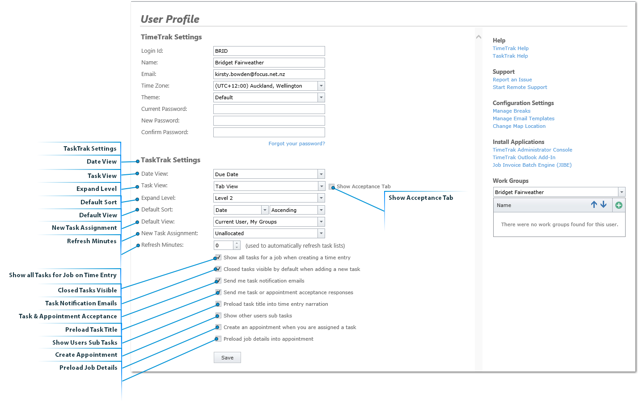Increase the Refresh Minutes spinner value
This screenshot has width=639, height=414.
coord(237,243)
